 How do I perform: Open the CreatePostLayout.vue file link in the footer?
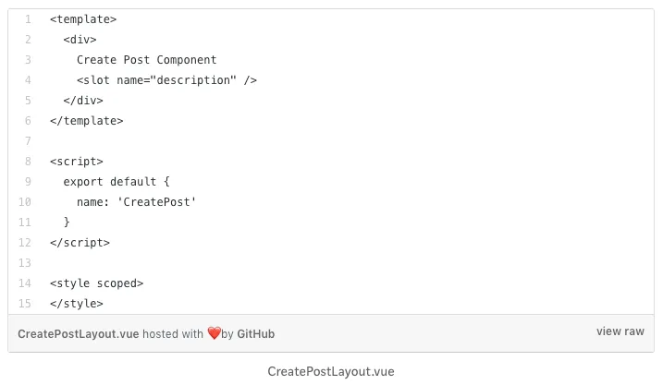[79, 334]
